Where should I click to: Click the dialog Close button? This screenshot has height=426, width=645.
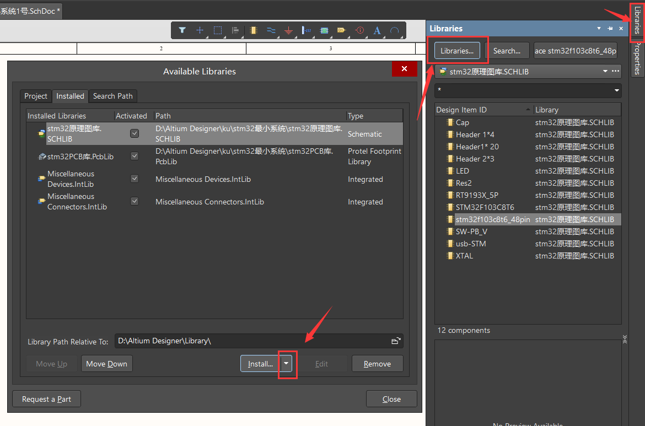tap(391, 399)
